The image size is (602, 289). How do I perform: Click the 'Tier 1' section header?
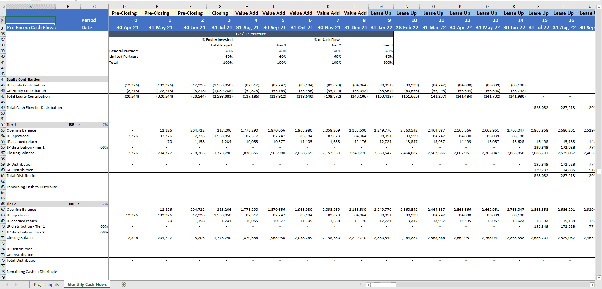(x=11, y=125)
